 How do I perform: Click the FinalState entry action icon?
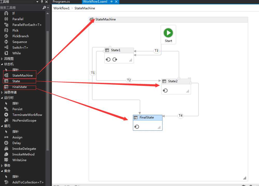click(x=137, y=127)
